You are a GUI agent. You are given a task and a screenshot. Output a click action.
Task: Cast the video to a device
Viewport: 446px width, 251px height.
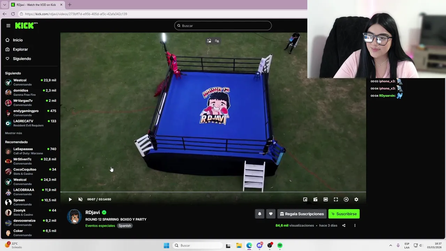click(x=315, y=199)
